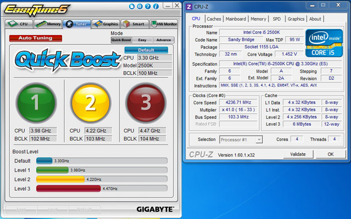Click the '4 x 256 KBytes' Level 2 value
This screenshot has width=351, height=219.
click(302, 117)
